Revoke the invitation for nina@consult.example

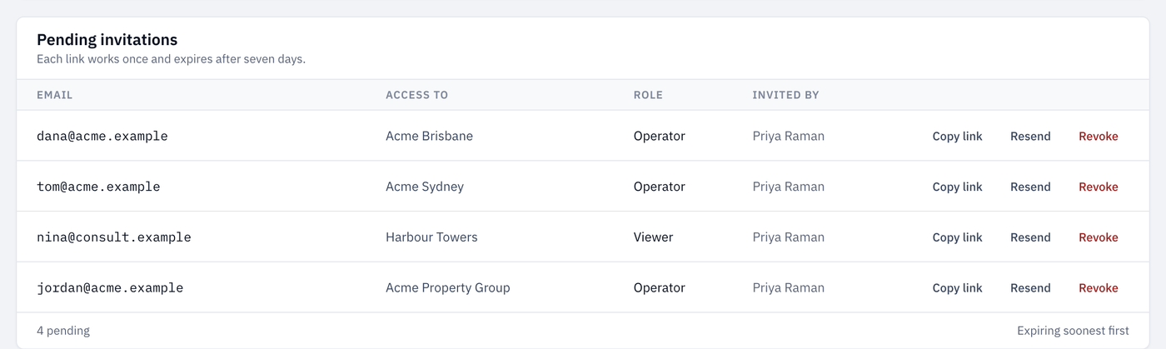1099,237
